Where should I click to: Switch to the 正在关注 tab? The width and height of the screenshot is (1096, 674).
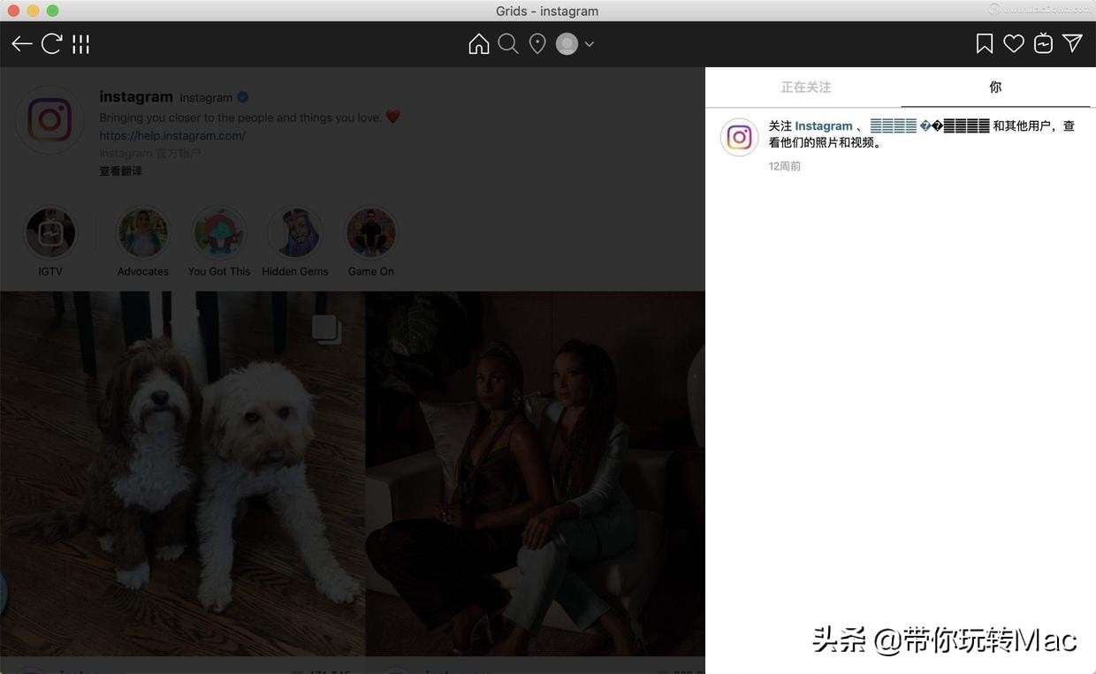pos(805,87)
